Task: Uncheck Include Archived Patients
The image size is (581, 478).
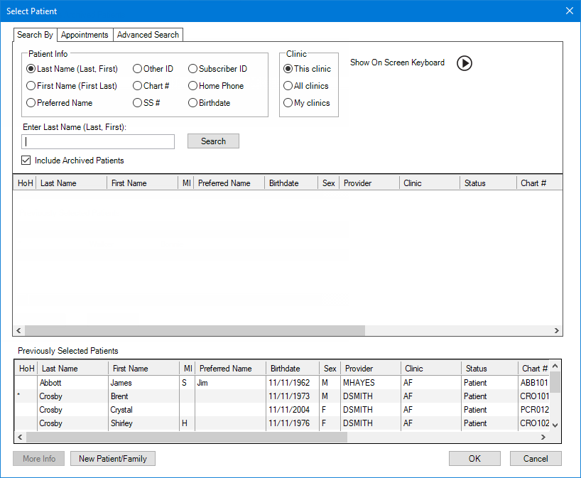Action: (27, 161)
